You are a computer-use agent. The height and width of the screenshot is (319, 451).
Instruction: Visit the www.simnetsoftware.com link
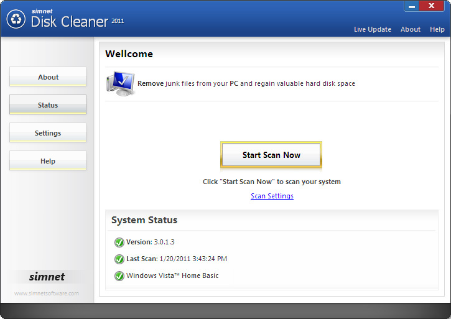coord(47,294)
